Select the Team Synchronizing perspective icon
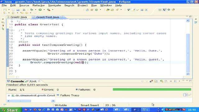 coord(174,10)
